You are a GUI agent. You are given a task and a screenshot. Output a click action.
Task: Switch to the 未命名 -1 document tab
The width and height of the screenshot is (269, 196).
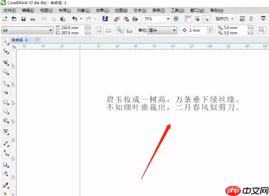pos(19,40)
